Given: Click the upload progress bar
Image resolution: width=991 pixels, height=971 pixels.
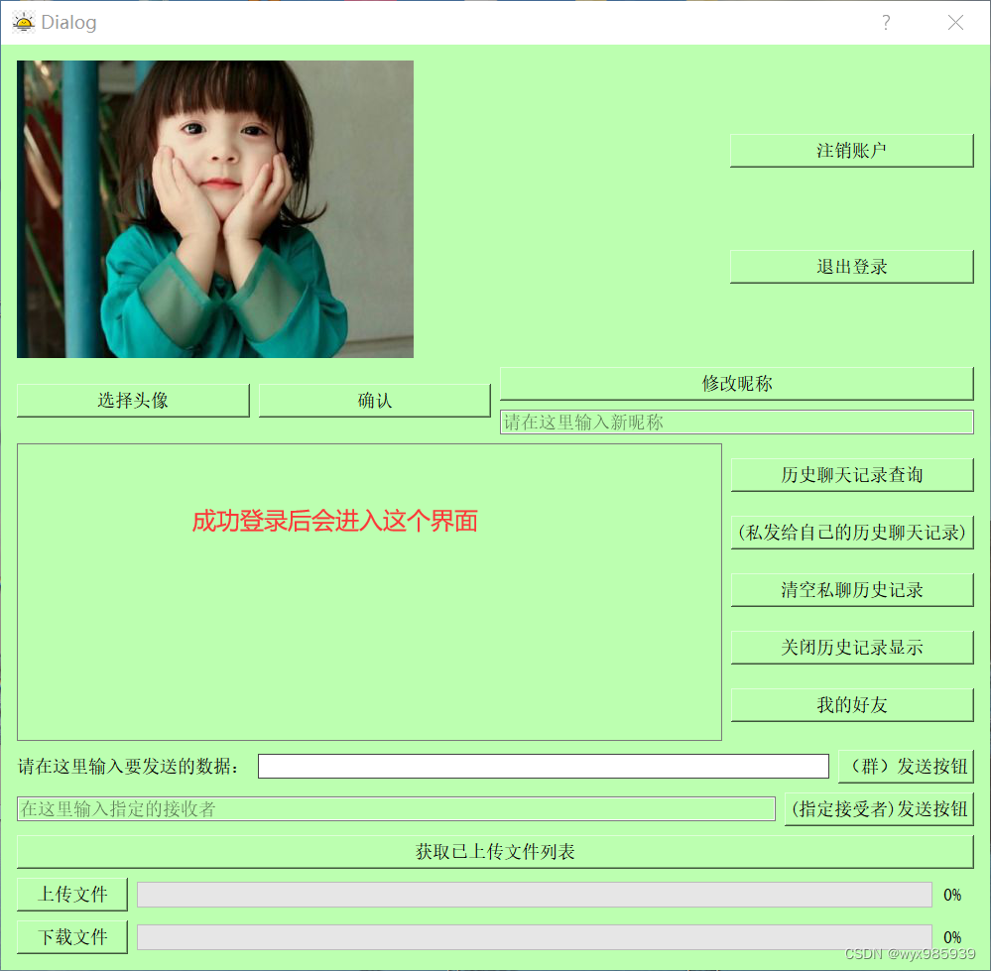Looking at the screenshot, I should (535, 895).
